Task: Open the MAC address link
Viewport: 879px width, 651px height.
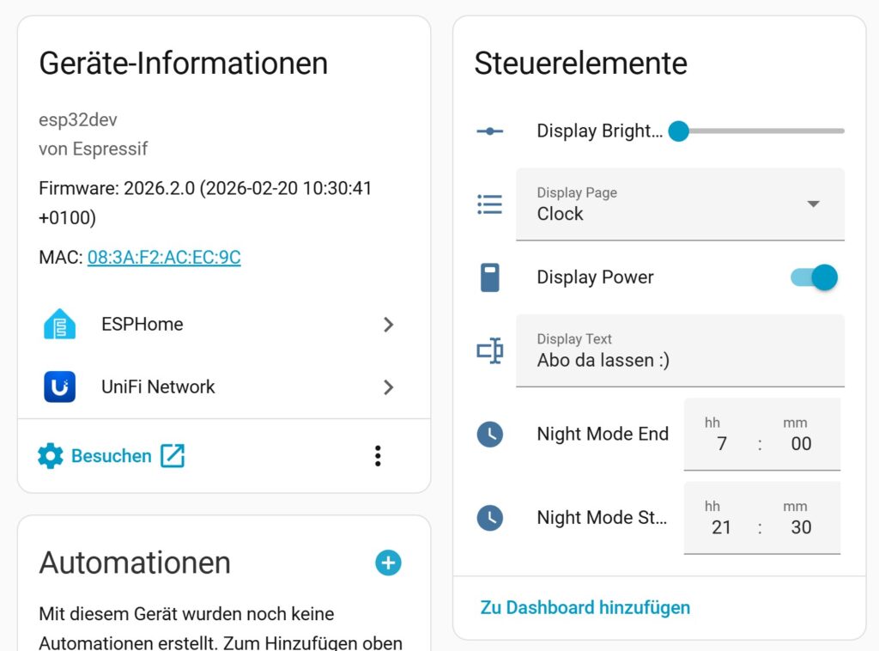Action: coord(164,257)
